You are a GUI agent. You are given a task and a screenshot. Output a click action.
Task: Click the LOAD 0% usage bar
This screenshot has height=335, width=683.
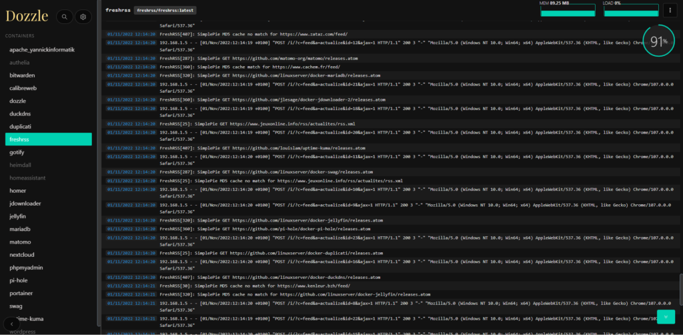[631, 11]
